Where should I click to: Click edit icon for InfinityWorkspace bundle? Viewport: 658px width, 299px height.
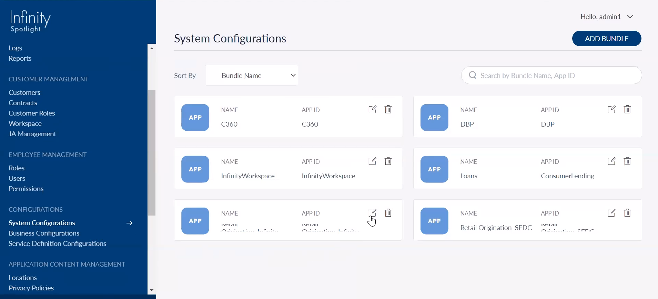tap(372, 161)
